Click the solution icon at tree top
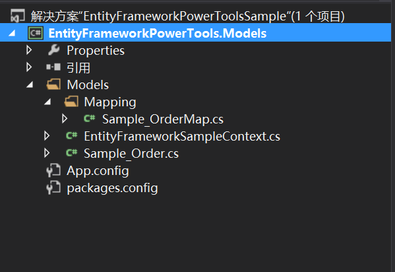Screen dimensions: 395x272 pos(17,16)
